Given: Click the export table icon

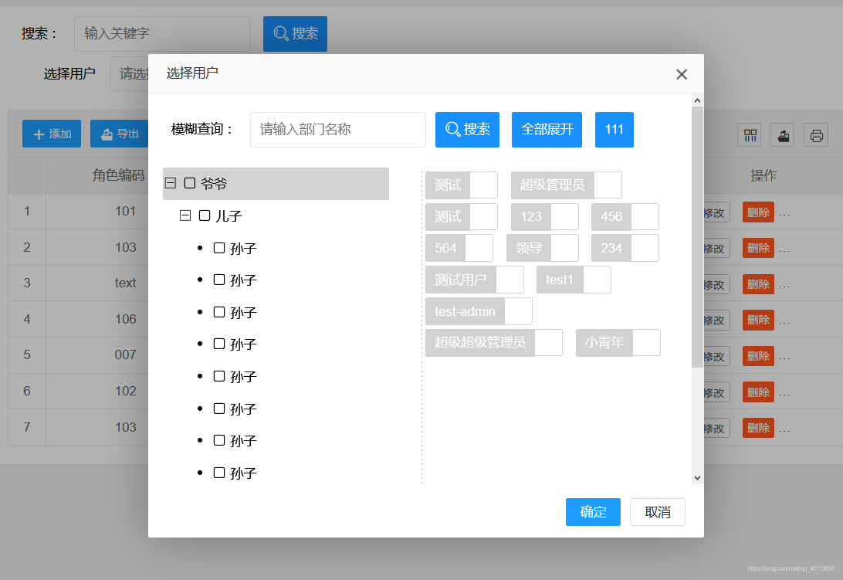Looking at the screenshot, I should point(783,135).
